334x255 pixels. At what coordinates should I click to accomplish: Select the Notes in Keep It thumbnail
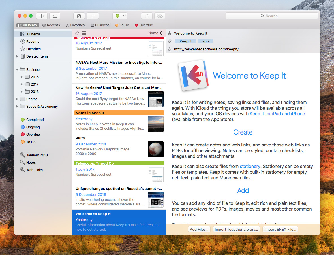[x=156, y=124]
